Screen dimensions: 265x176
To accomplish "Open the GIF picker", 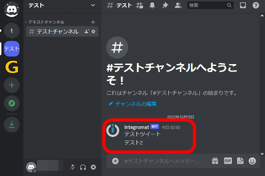I will 228,161.
